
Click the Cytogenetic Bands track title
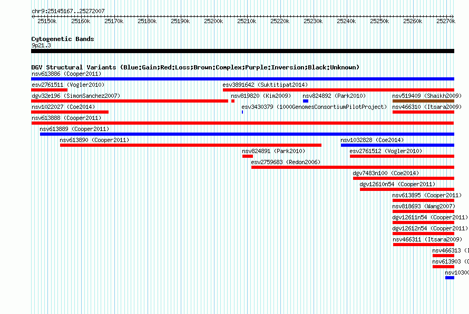click(63, 39)
